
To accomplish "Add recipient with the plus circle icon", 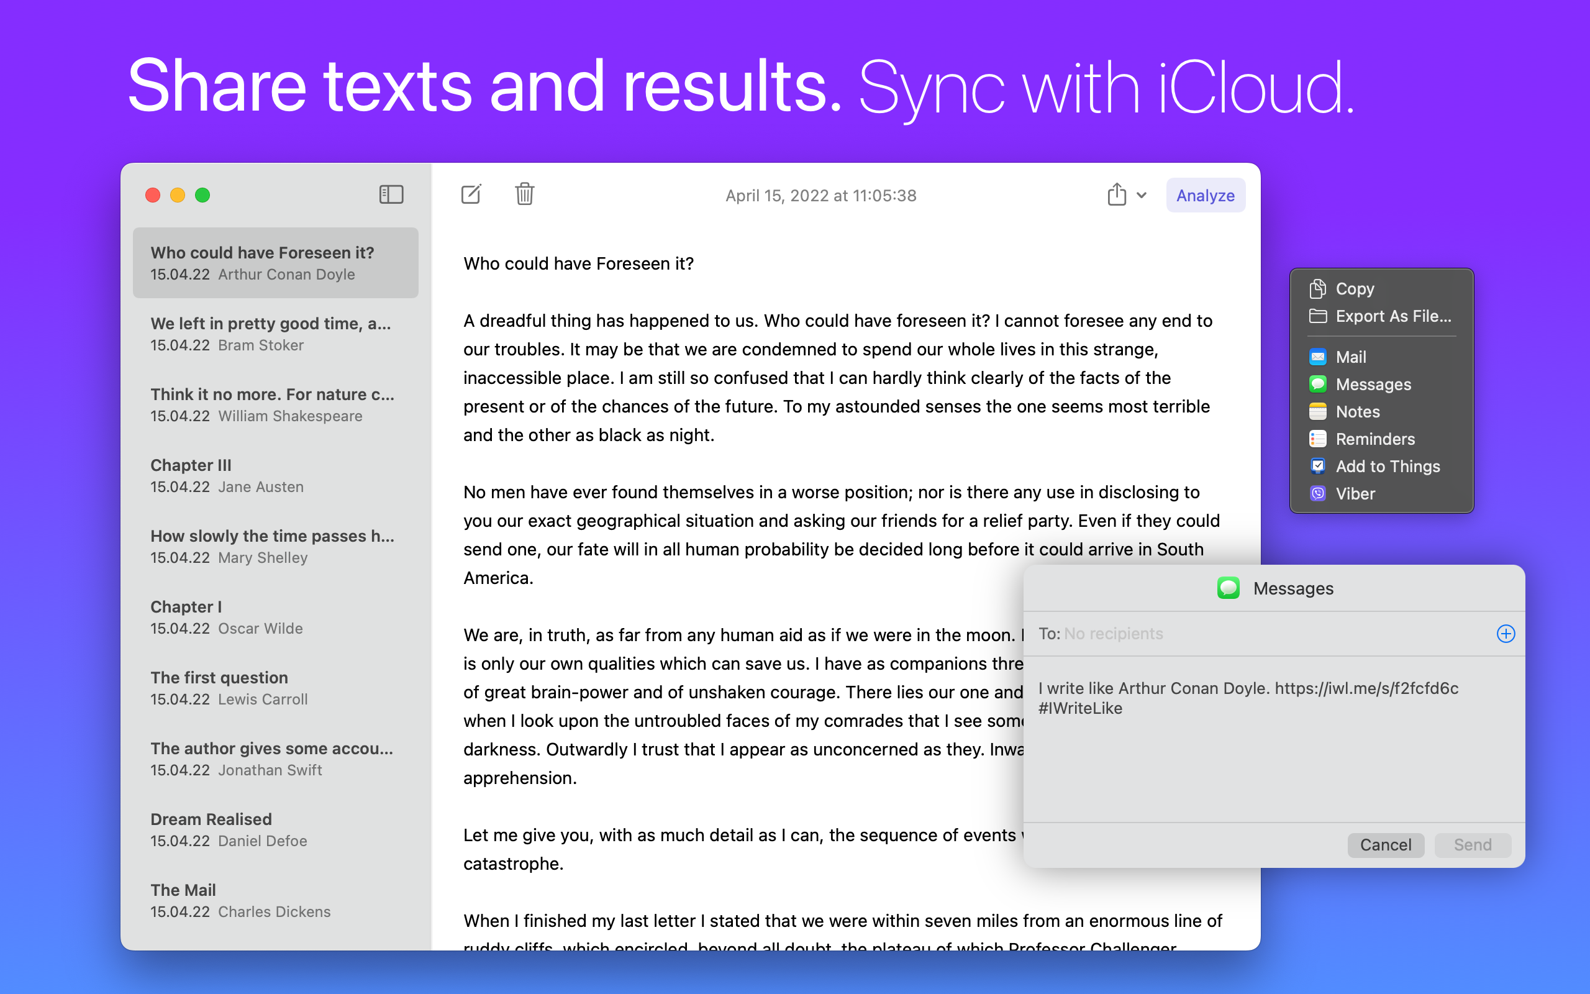I will tap(1506, 634).
